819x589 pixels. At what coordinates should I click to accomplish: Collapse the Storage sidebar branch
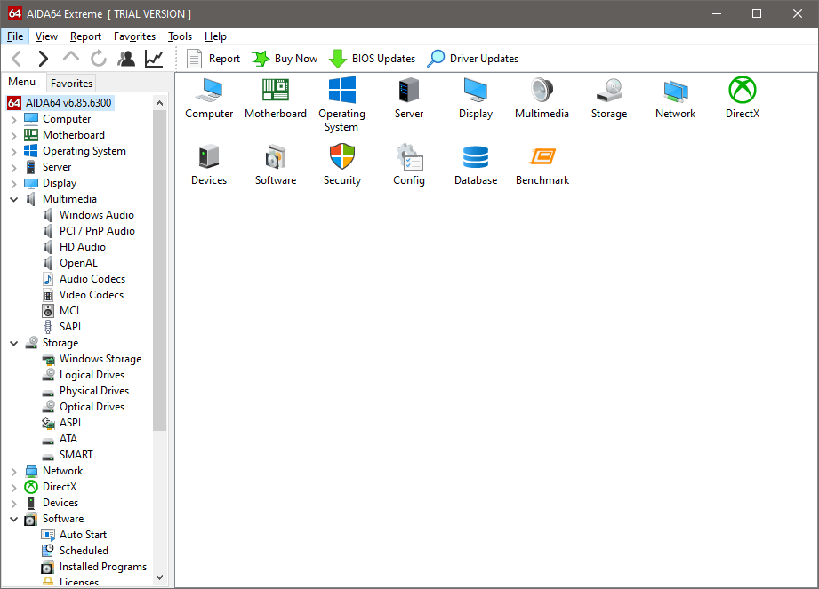(x=13, y=342)
